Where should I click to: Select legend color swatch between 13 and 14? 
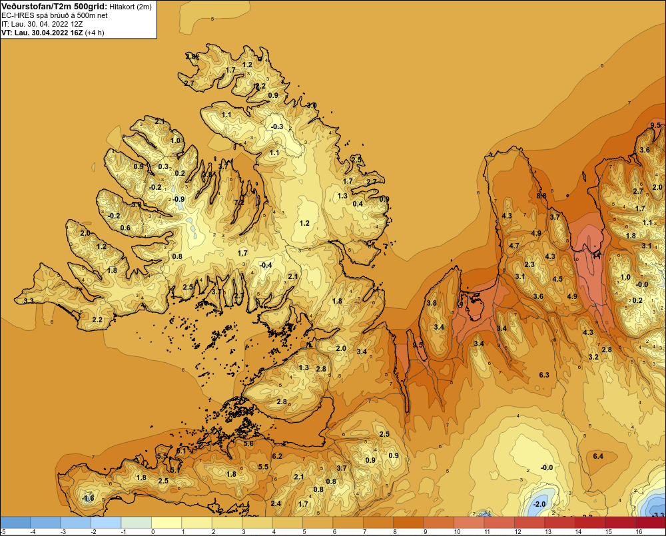(x=559, y=523)
